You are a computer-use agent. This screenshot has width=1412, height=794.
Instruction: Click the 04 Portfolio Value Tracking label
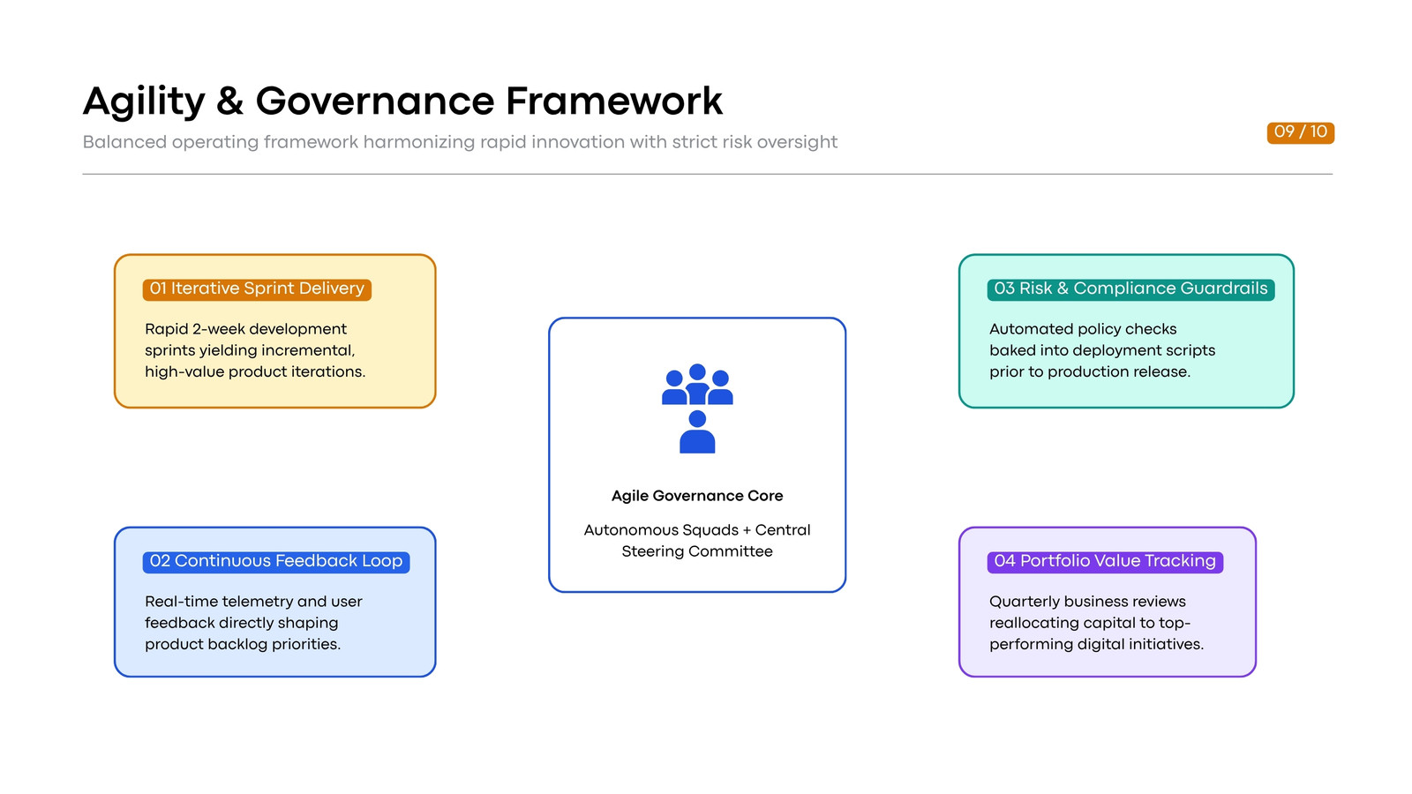(1105, 561)
